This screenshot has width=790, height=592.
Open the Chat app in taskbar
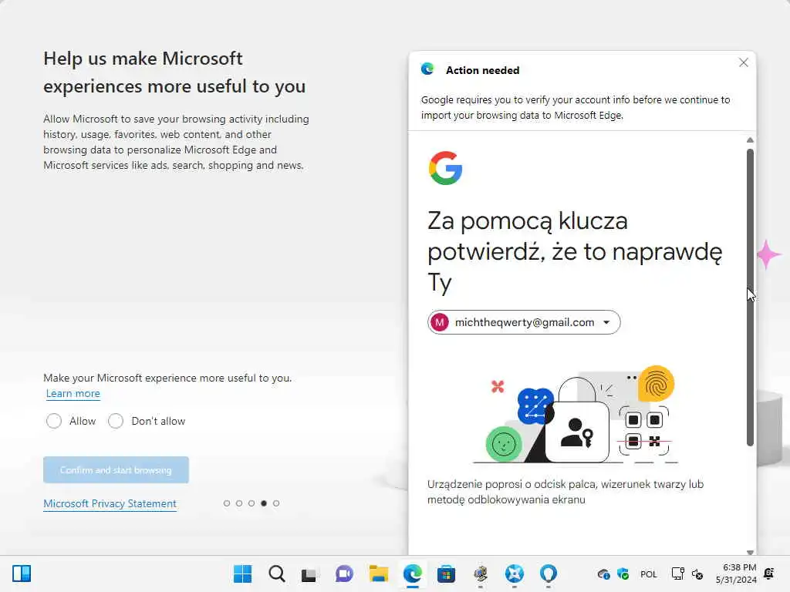[344, 573]
